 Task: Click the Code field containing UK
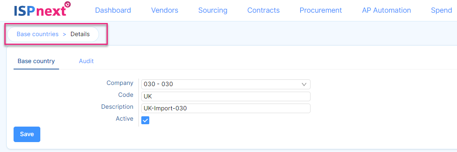[226, 96]
